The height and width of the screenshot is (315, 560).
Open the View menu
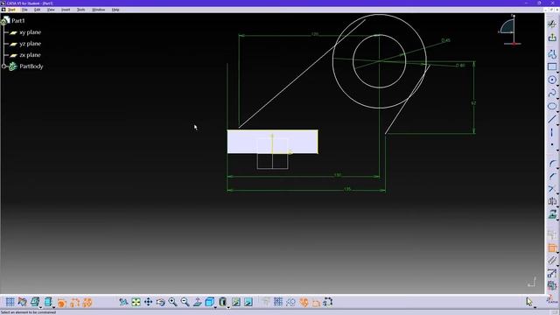point(51,10)
